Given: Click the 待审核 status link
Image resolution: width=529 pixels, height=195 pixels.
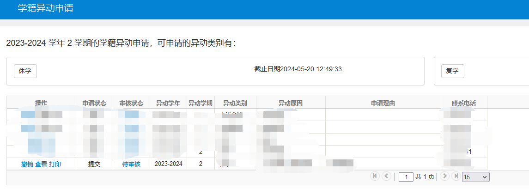Looking at the screenshot, I should coord(131,164).
